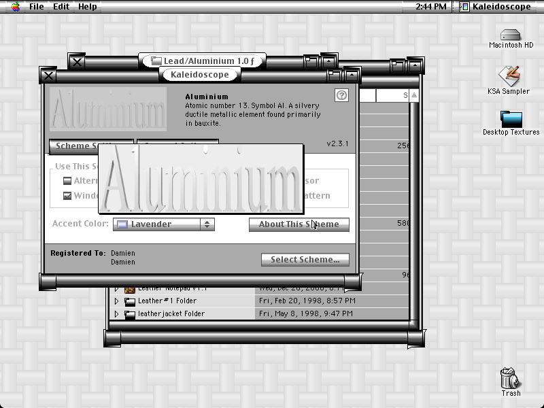Open the Macintosh HD disk icon
544x408 pixels.
click(511, 35)
